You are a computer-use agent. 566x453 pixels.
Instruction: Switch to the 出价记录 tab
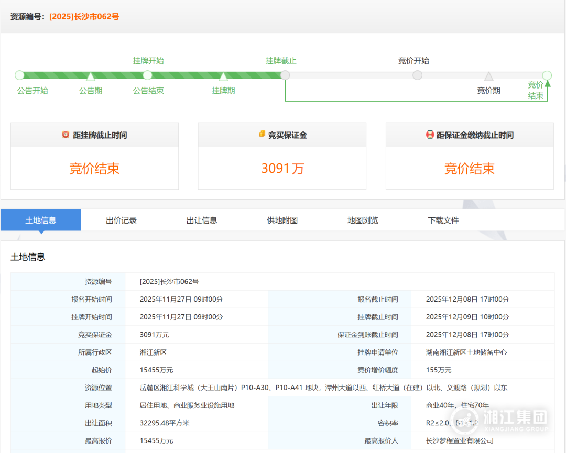pos(121,220)
